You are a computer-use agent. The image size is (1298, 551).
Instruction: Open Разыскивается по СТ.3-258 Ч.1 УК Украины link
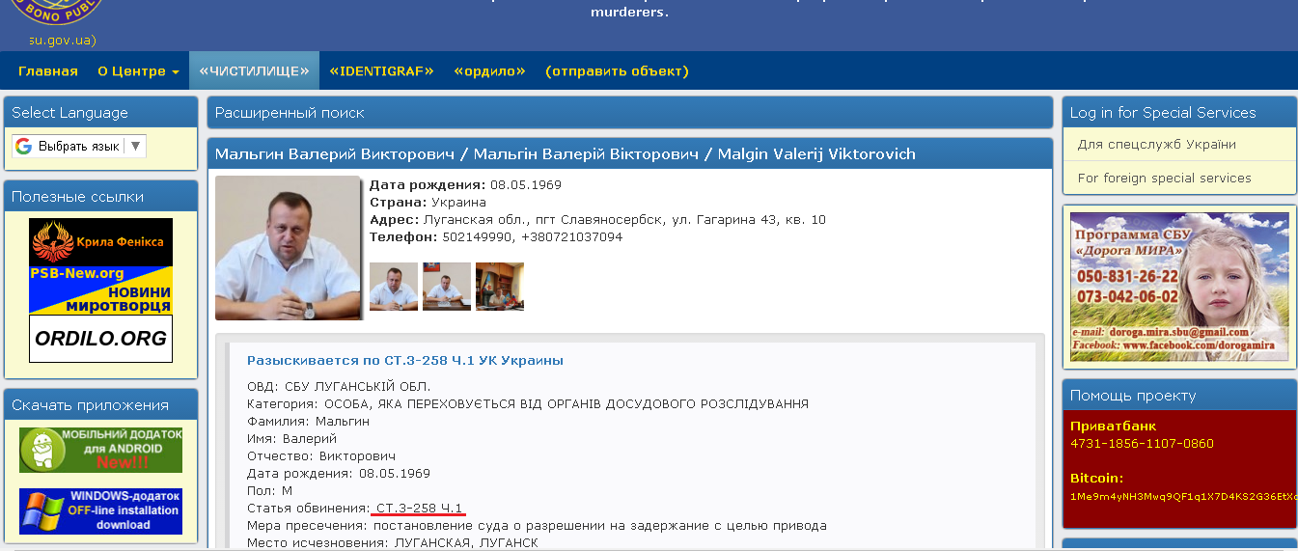click(405, 361)
